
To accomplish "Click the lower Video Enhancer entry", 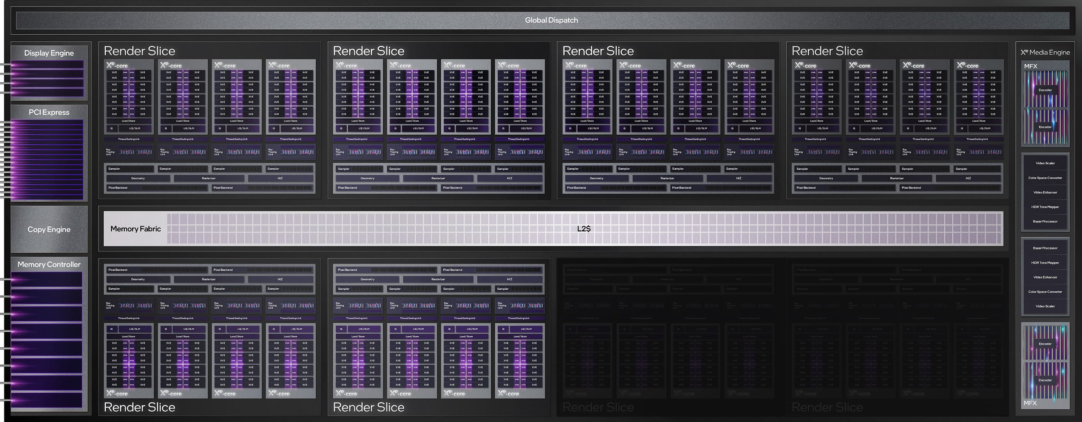I will [x=1045, y=277].
